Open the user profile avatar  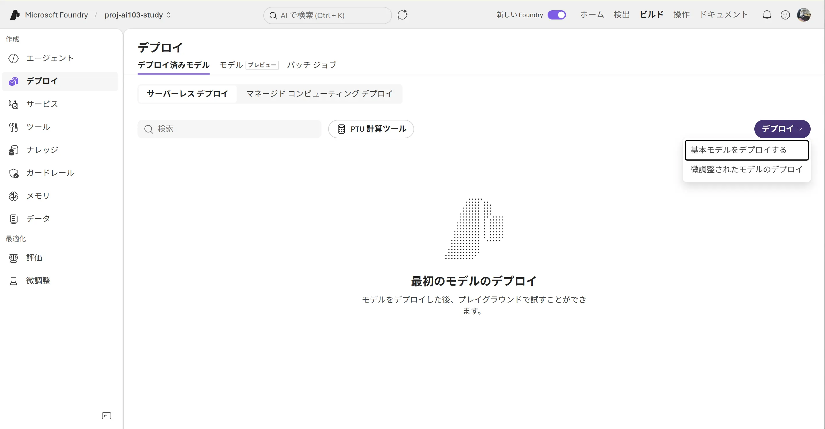(804, 15)
